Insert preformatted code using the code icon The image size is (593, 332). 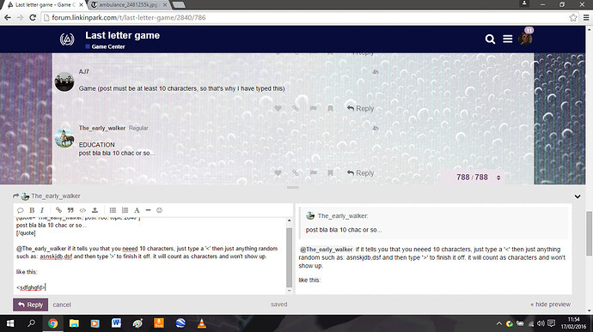click(83, 210)
